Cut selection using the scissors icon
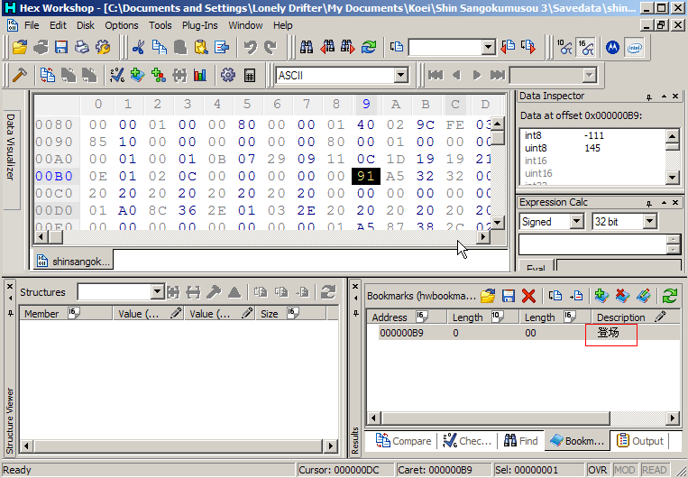 point(138,47)
